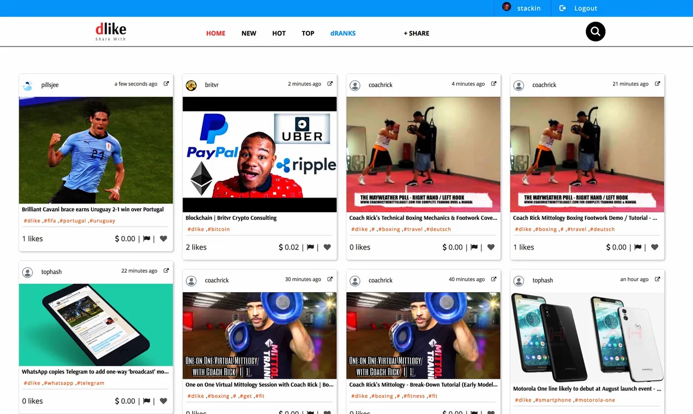Heart the Britvr Crypto Consulting post
693x414 pixels.
(x=327, y=247)
